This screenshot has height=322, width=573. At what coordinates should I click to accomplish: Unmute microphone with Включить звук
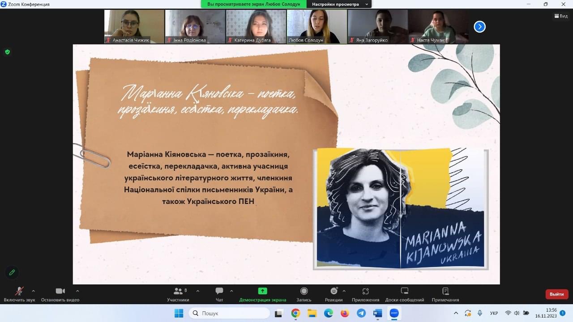point(19,294)
